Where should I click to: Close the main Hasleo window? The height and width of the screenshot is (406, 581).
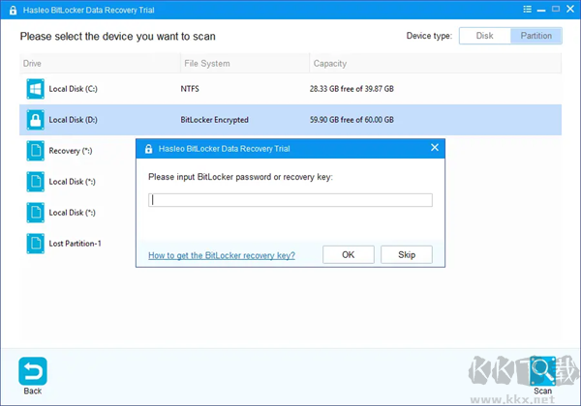(570, 9)
